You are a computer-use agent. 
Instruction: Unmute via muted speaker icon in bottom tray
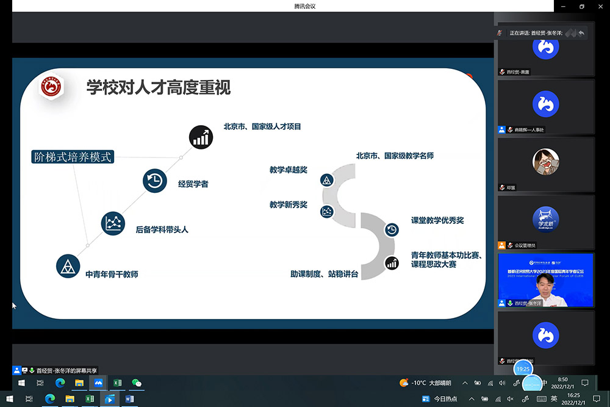(x=511, y=399)
